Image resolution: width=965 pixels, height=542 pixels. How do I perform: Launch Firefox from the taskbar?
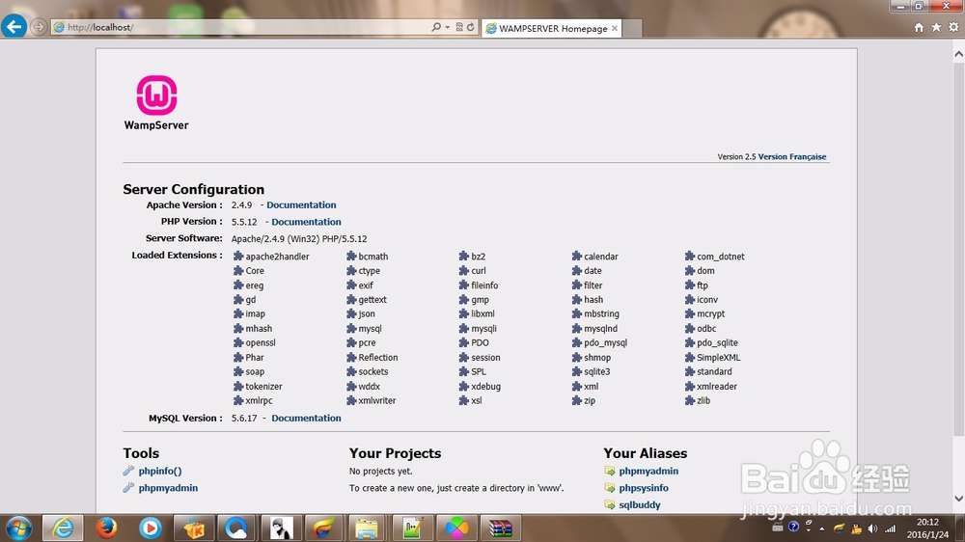[106, 528]
